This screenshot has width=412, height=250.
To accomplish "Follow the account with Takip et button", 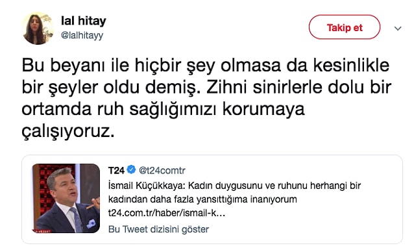I will 345,27.
